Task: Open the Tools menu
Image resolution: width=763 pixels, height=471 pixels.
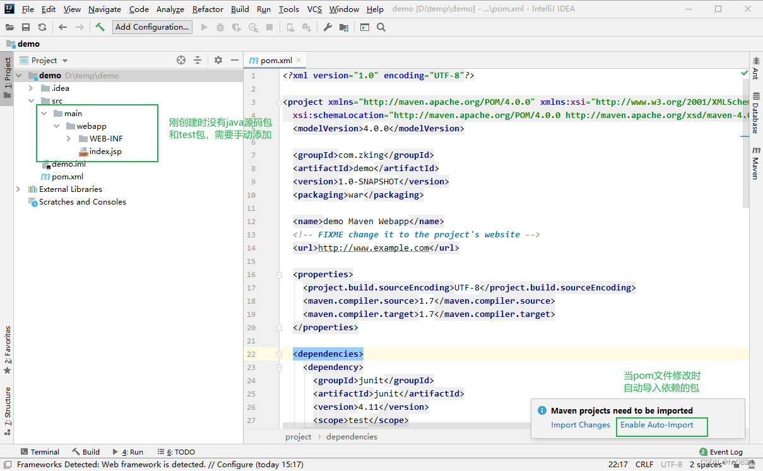Action: (x=289, y=9)
